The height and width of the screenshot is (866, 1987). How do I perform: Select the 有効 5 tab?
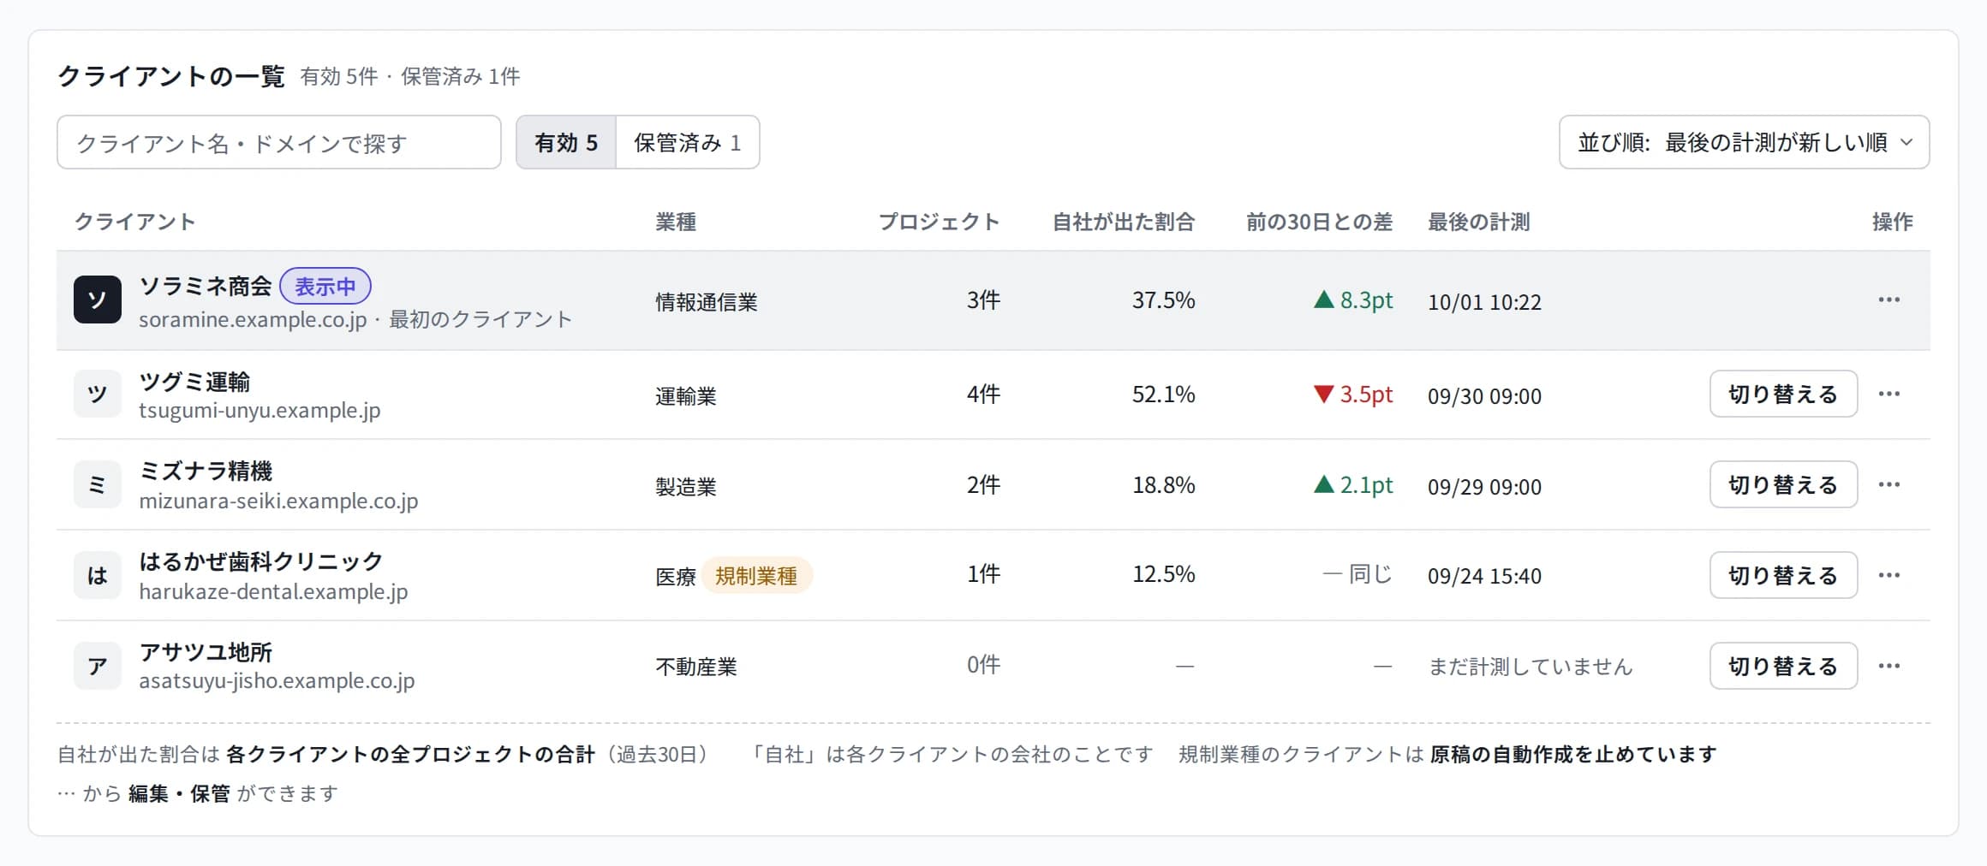(x=566, y=142)
